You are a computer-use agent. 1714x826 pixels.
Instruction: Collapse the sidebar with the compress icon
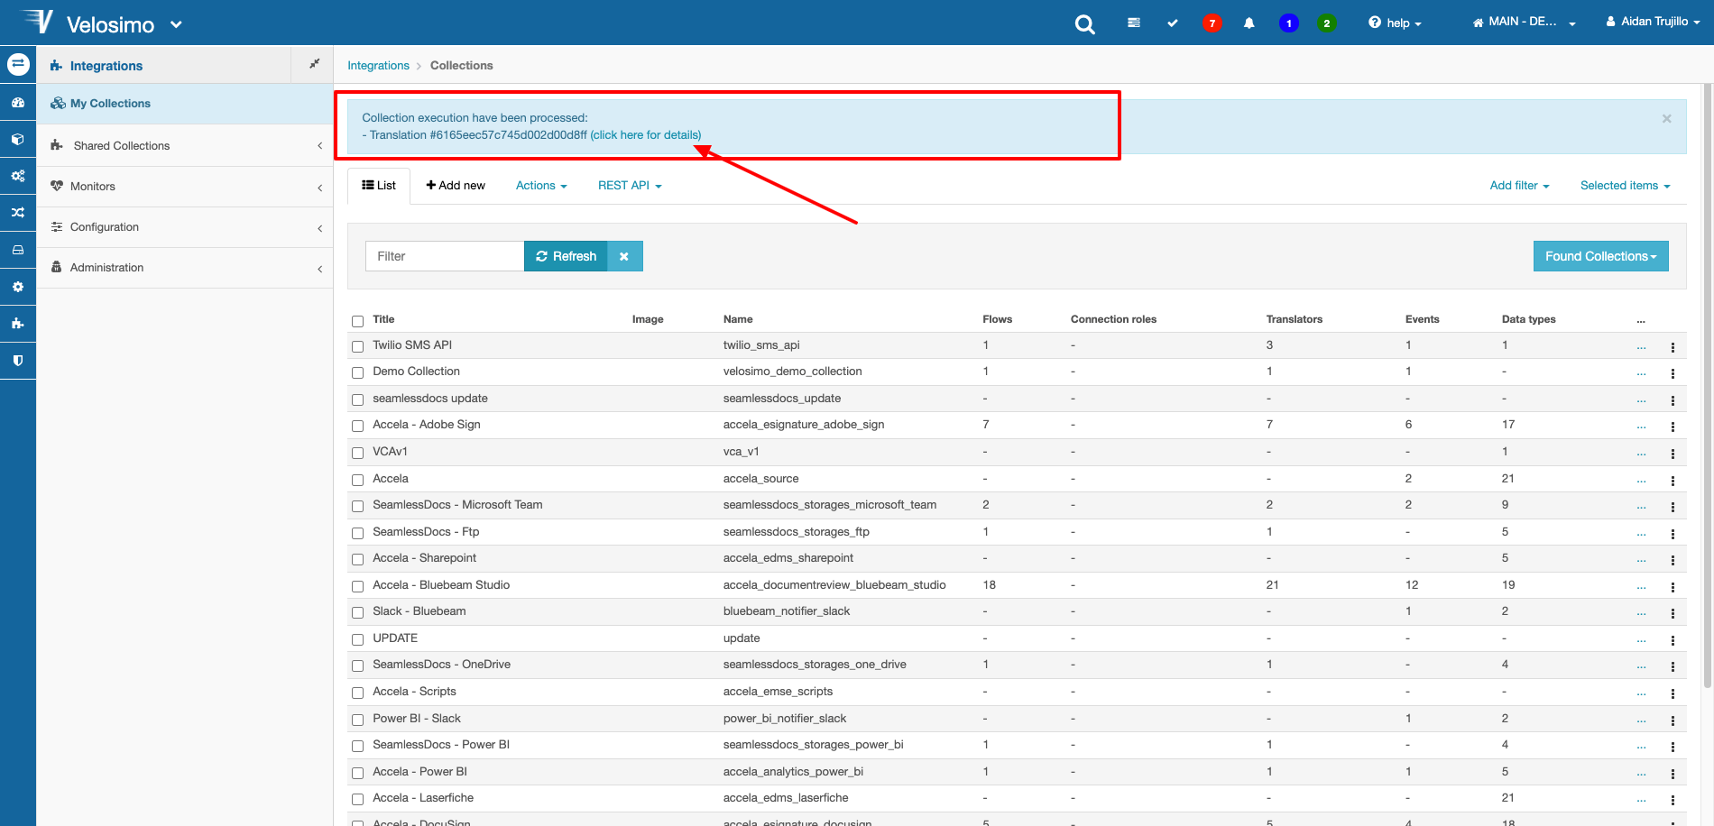pyautogui.click(x=314, y=64)
